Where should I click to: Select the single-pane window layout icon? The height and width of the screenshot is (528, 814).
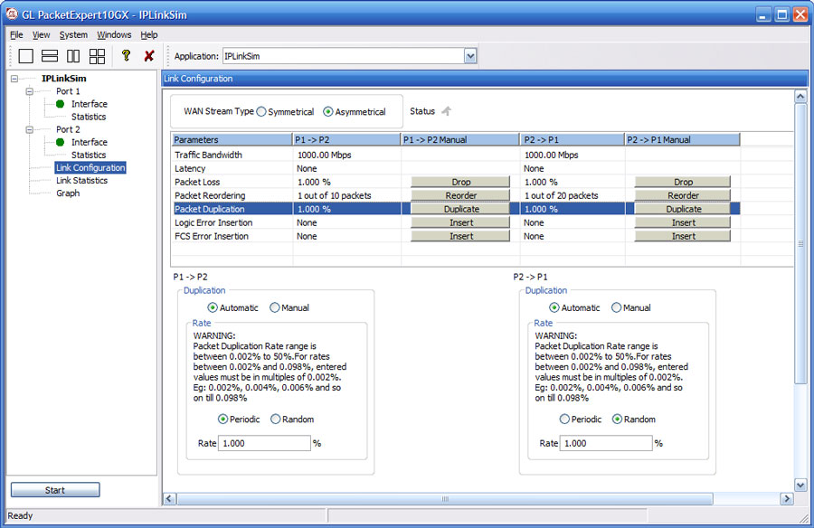pyautogui.click(x=25, y=56)
